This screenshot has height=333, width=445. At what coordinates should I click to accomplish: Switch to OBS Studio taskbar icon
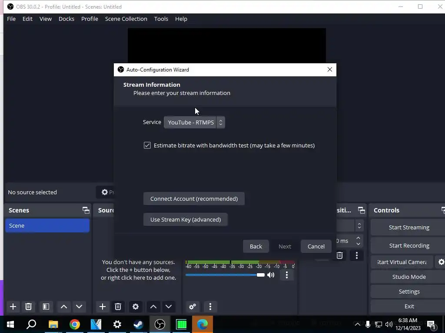point(160,324)
